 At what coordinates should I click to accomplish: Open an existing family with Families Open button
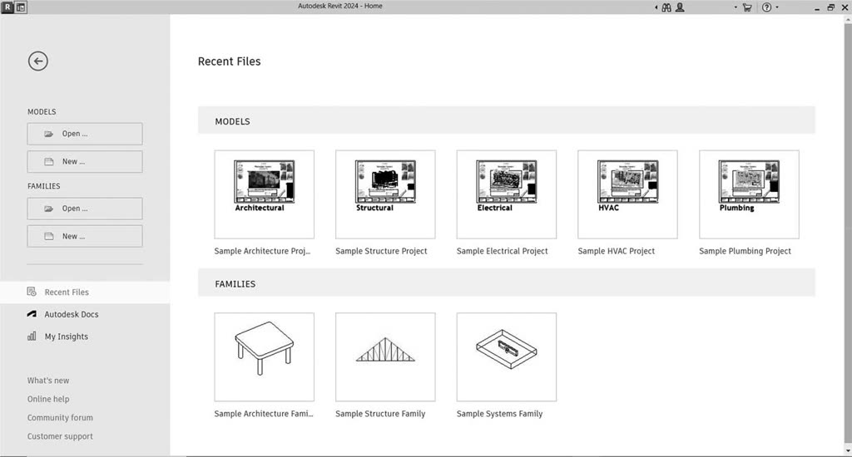coord(85,209)
